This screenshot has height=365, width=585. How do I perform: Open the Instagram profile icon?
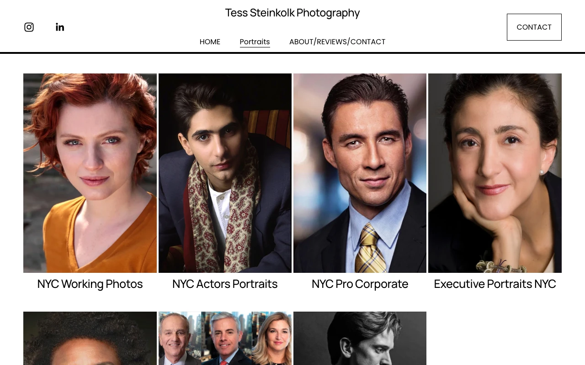tap(29, 27)
